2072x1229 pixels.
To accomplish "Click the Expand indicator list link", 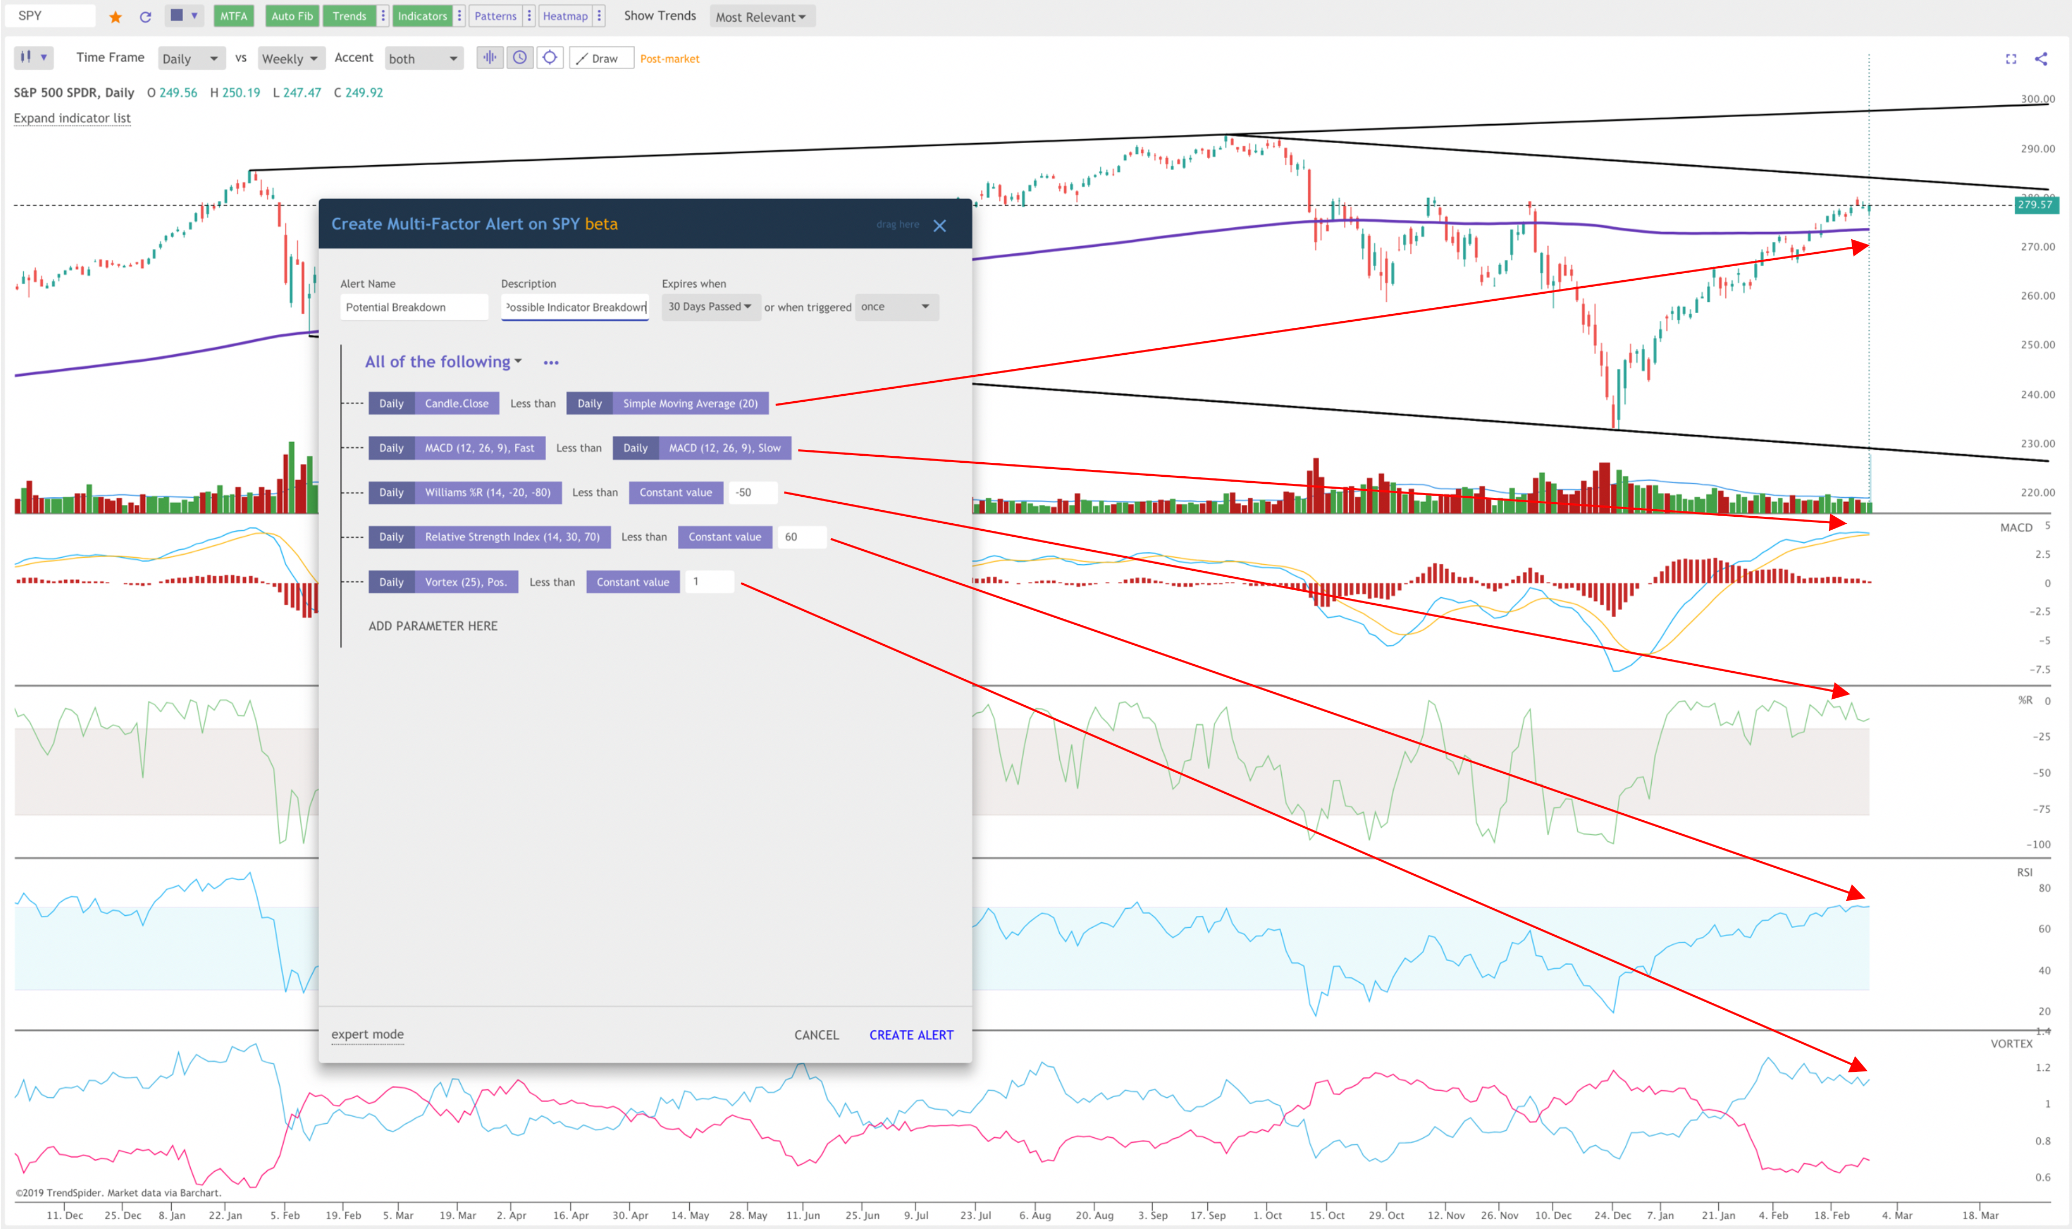I will 72,118.
